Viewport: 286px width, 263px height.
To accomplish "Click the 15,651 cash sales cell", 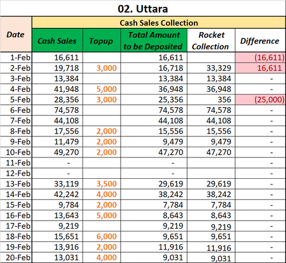I will point(57,237).
